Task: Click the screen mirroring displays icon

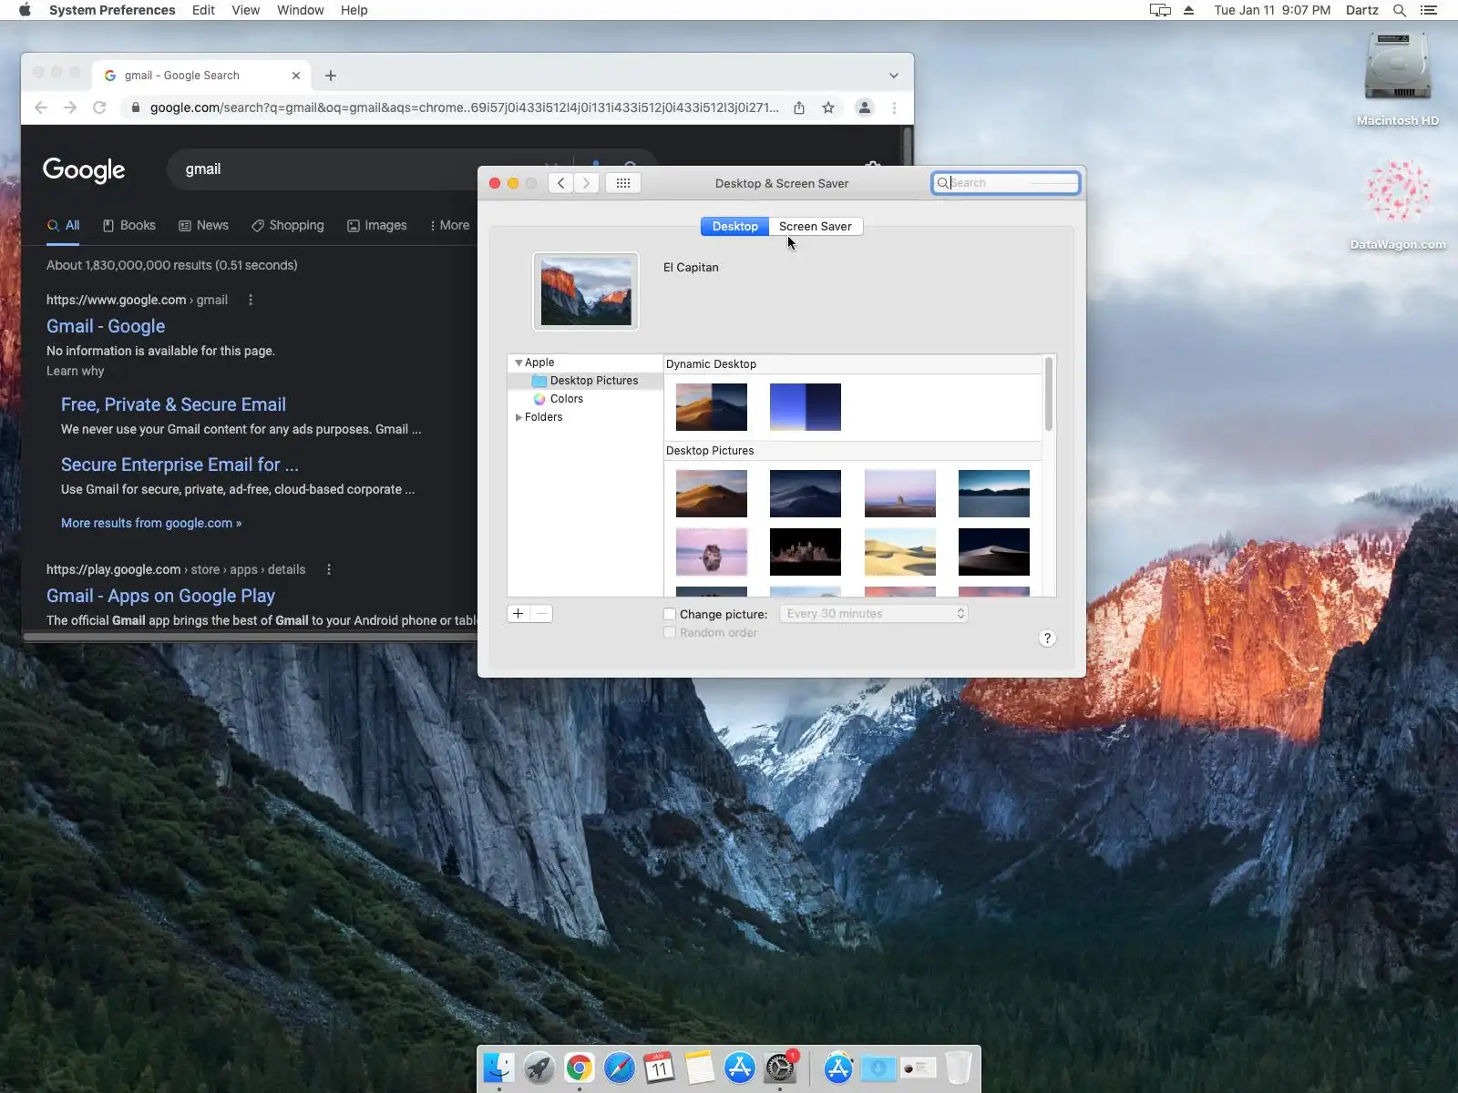Action: 1160,10
